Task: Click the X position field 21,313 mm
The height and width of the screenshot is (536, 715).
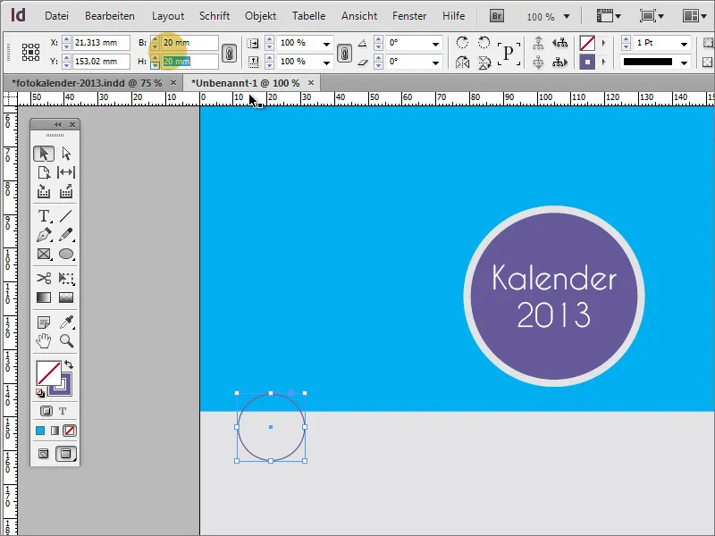Action: [101, 43]
